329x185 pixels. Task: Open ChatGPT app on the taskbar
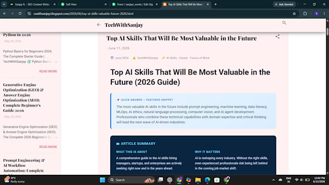point(169,180)
